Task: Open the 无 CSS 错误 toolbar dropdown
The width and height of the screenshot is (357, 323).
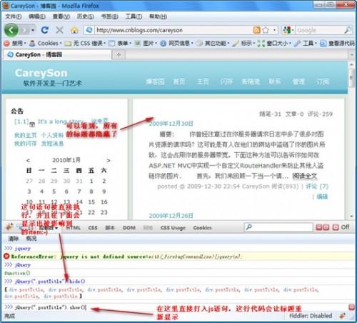Action: (x=85, y=44)
